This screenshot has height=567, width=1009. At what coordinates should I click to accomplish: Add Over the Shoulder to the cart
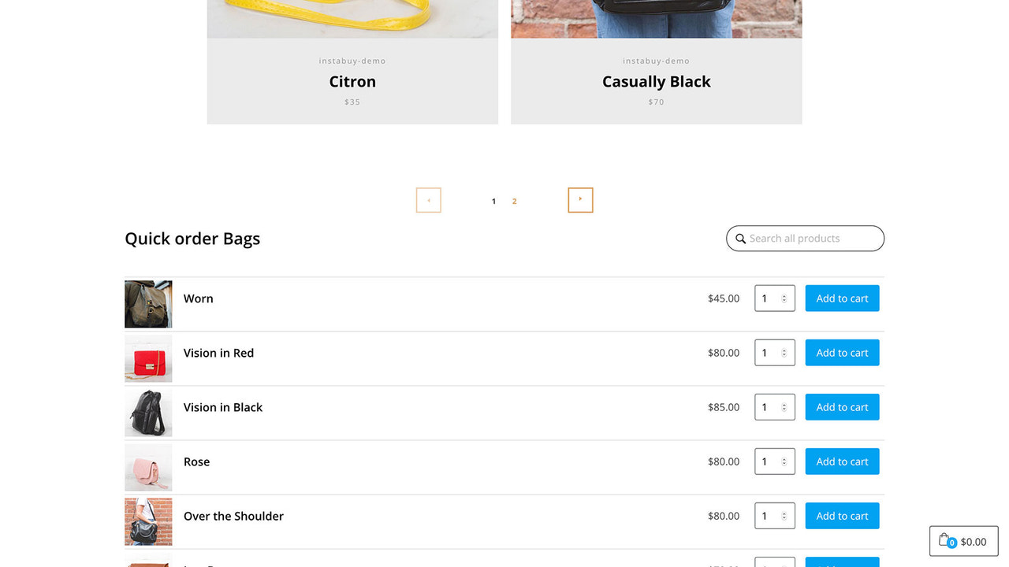point(842,515)
